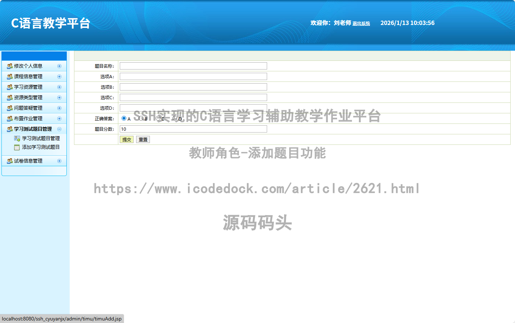The image size is (515, 323).
Task: Click the people icon beside 学习资源管理
Action: pos(10,87)
